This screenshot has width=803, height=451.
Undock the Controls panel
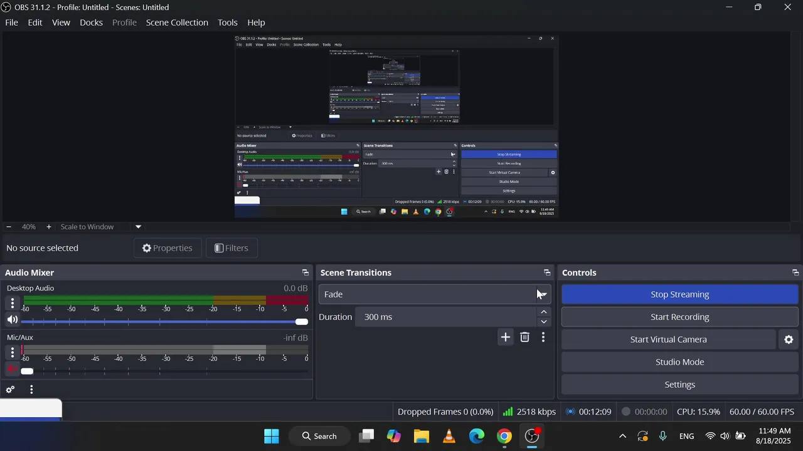(795, 272)
